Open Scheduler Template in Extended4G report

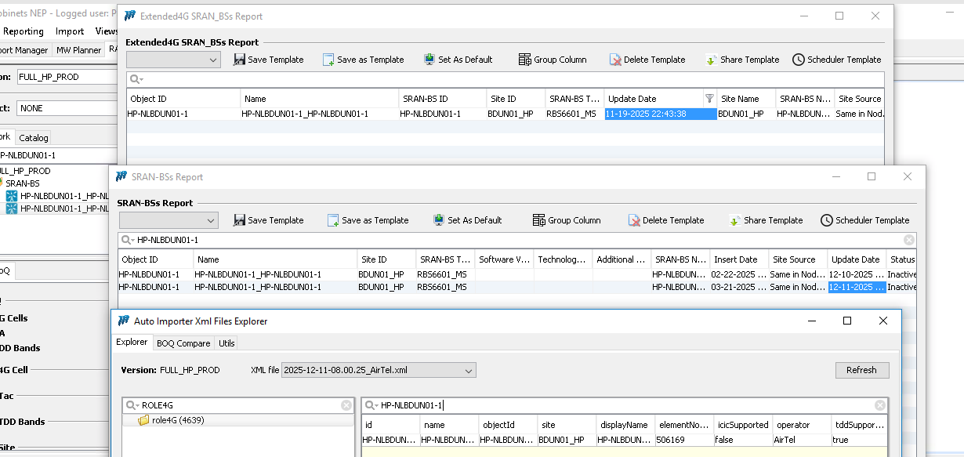click(x=836, y=60)
